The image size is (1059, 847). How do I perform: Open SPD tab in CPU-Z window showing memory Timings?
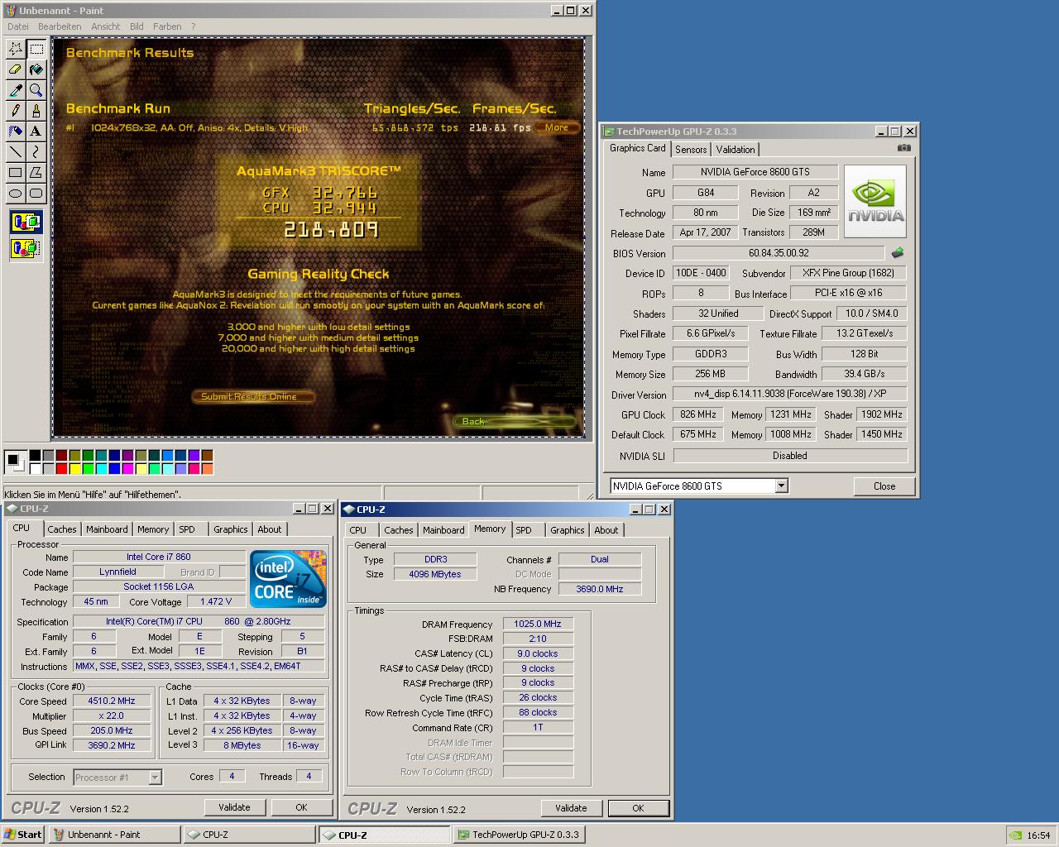524,530
